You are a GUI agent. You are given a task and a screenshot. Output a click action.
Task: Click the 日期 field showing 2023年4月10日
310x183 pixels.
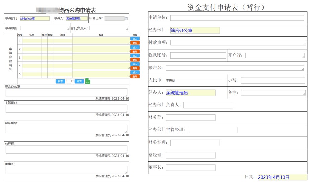283,177
